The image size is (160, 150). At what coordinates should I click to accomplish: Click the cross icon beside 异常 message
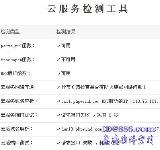point(59,87)
